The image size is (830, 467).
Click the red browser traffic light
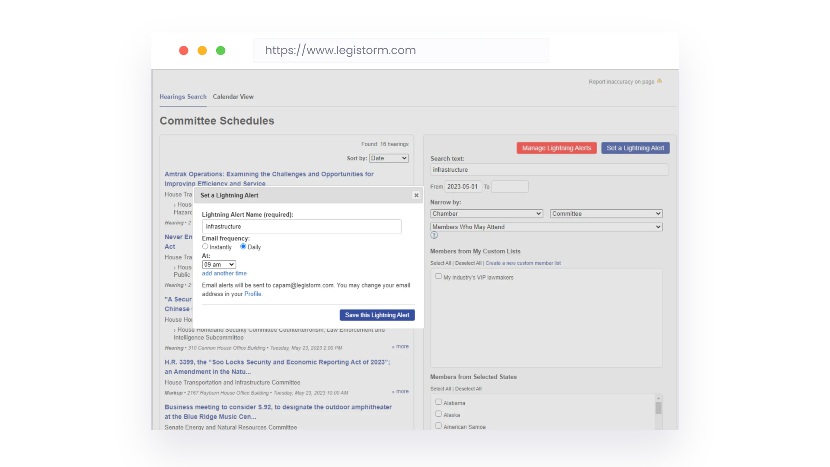tap(183, 51)
